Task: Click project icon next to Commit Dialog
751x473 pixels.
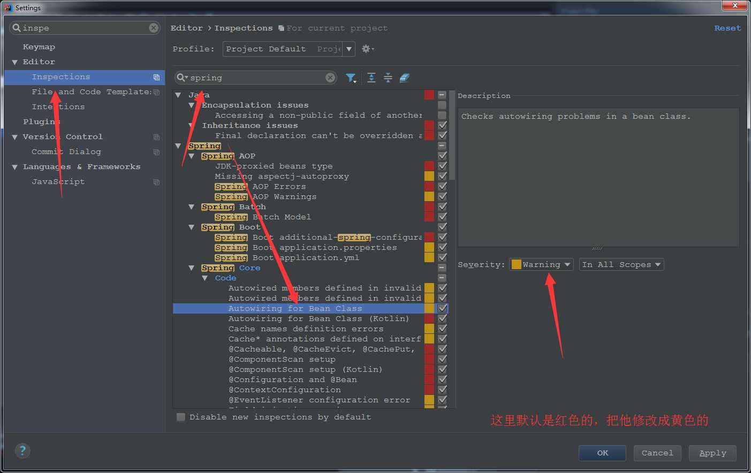Action: point(156,152)
